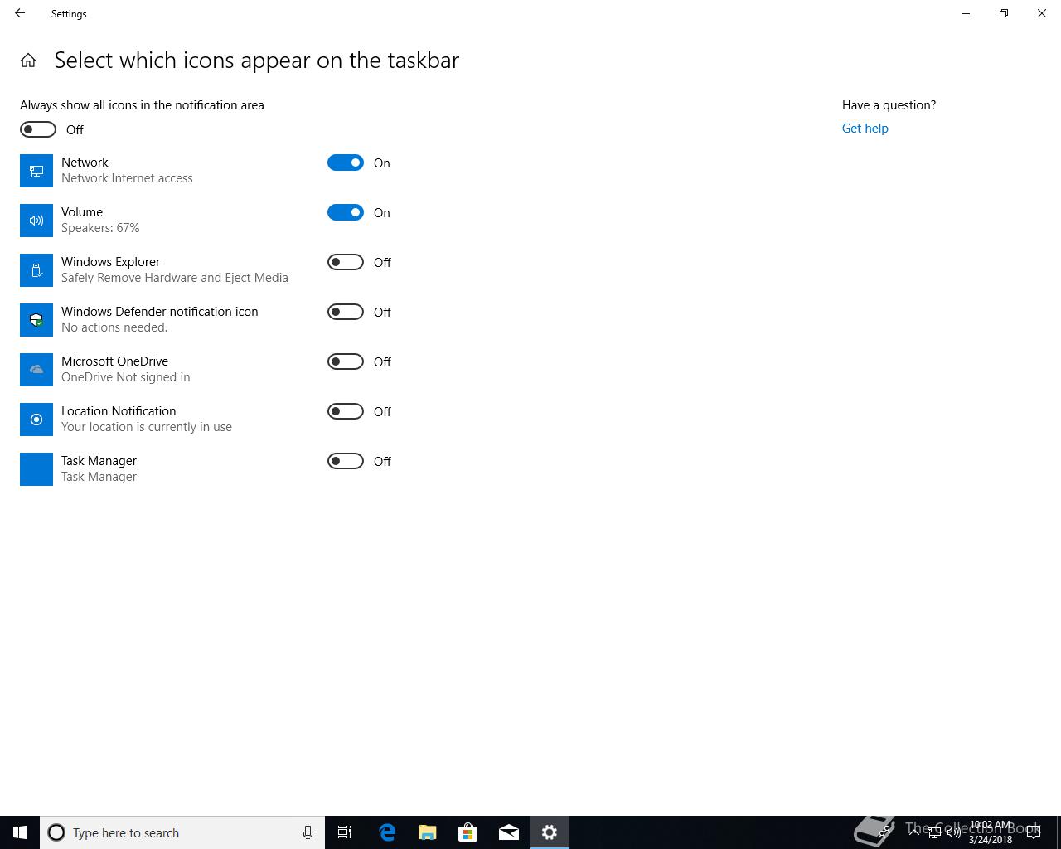The width and height of the screenshot is (1061, 849).
Task: Click the Windows Explorer eject-media icon
Action: tap(36, 270)
